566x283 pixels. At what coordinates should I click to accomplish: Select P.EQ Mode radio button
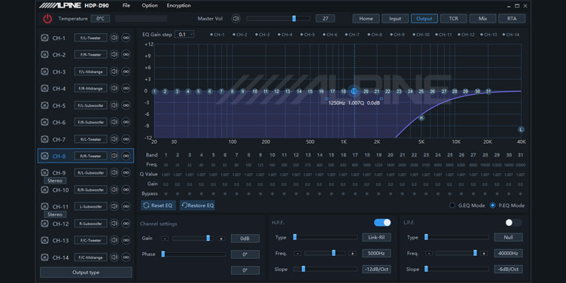493,205
